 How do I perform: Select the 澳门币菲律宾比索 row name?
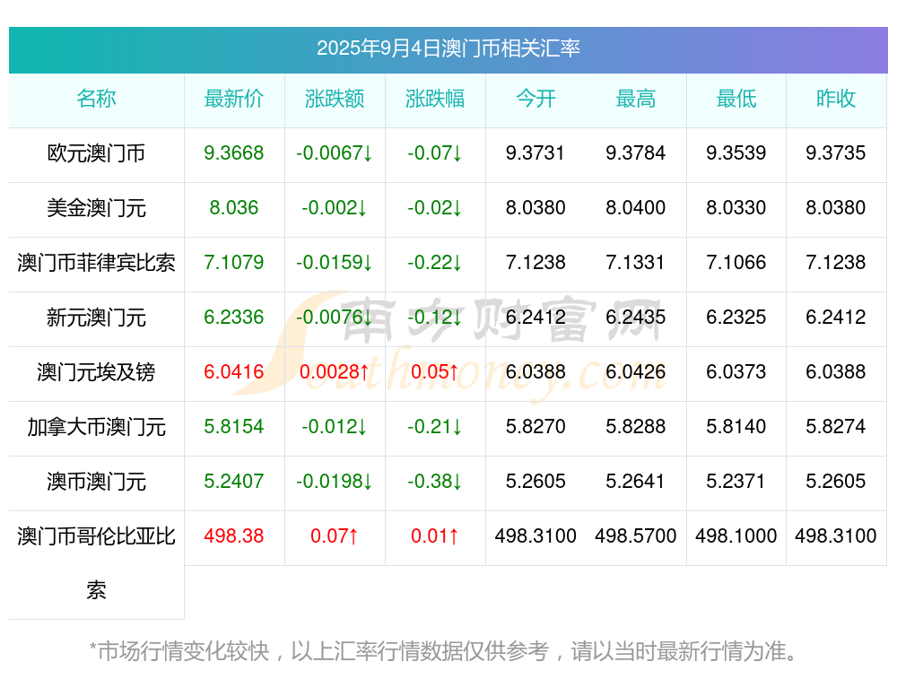click(x=96, y=263)
